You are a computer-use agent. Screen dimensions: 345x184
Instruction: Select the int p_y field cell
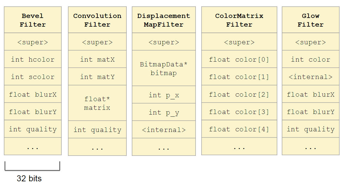tap(164, 112)
